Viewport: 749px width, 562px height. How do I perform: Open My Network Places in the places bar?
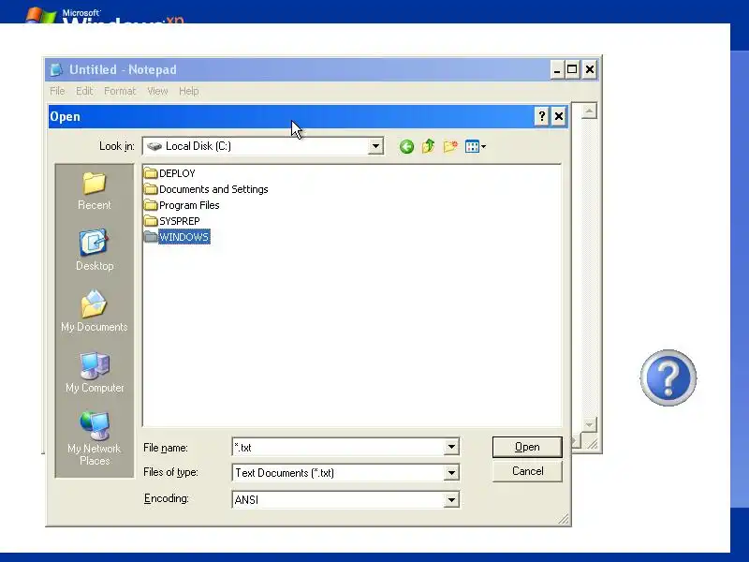coord(95,438)
